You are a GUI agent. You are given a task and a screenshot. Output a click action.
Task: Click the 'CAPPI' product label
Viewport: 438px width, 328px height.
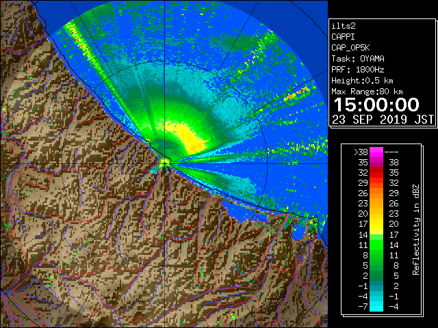click(343, 37)
